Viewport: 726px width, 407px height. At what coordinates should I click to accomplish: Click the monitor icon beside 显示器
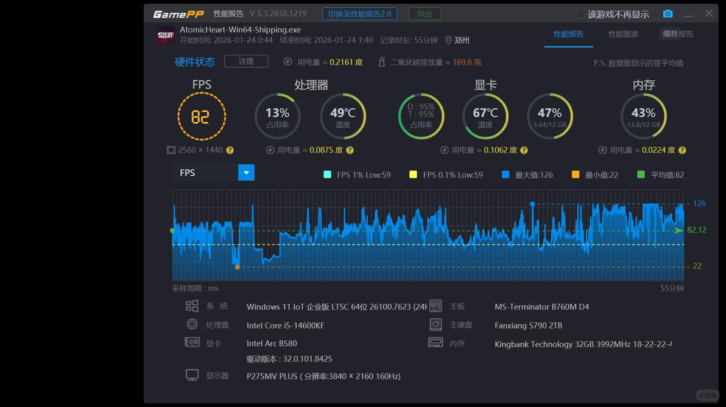[x=192, y=375]
